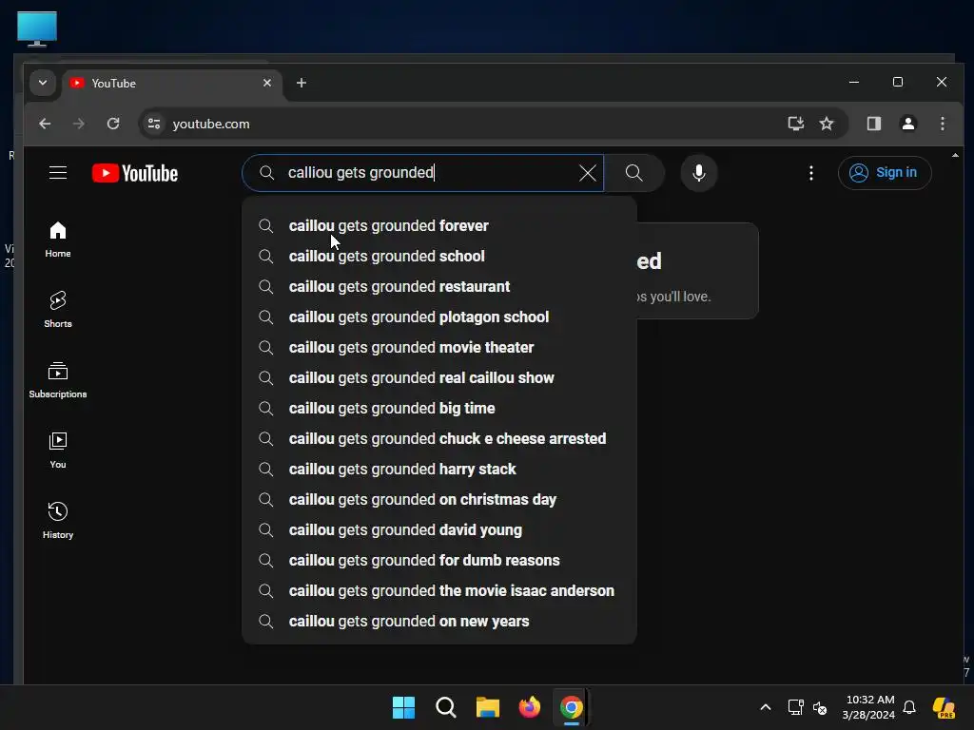This screenshot has height=730, width=974.
Task: Open Windows taskbar search
Action: pyautogui.click(x=446, y=707)
